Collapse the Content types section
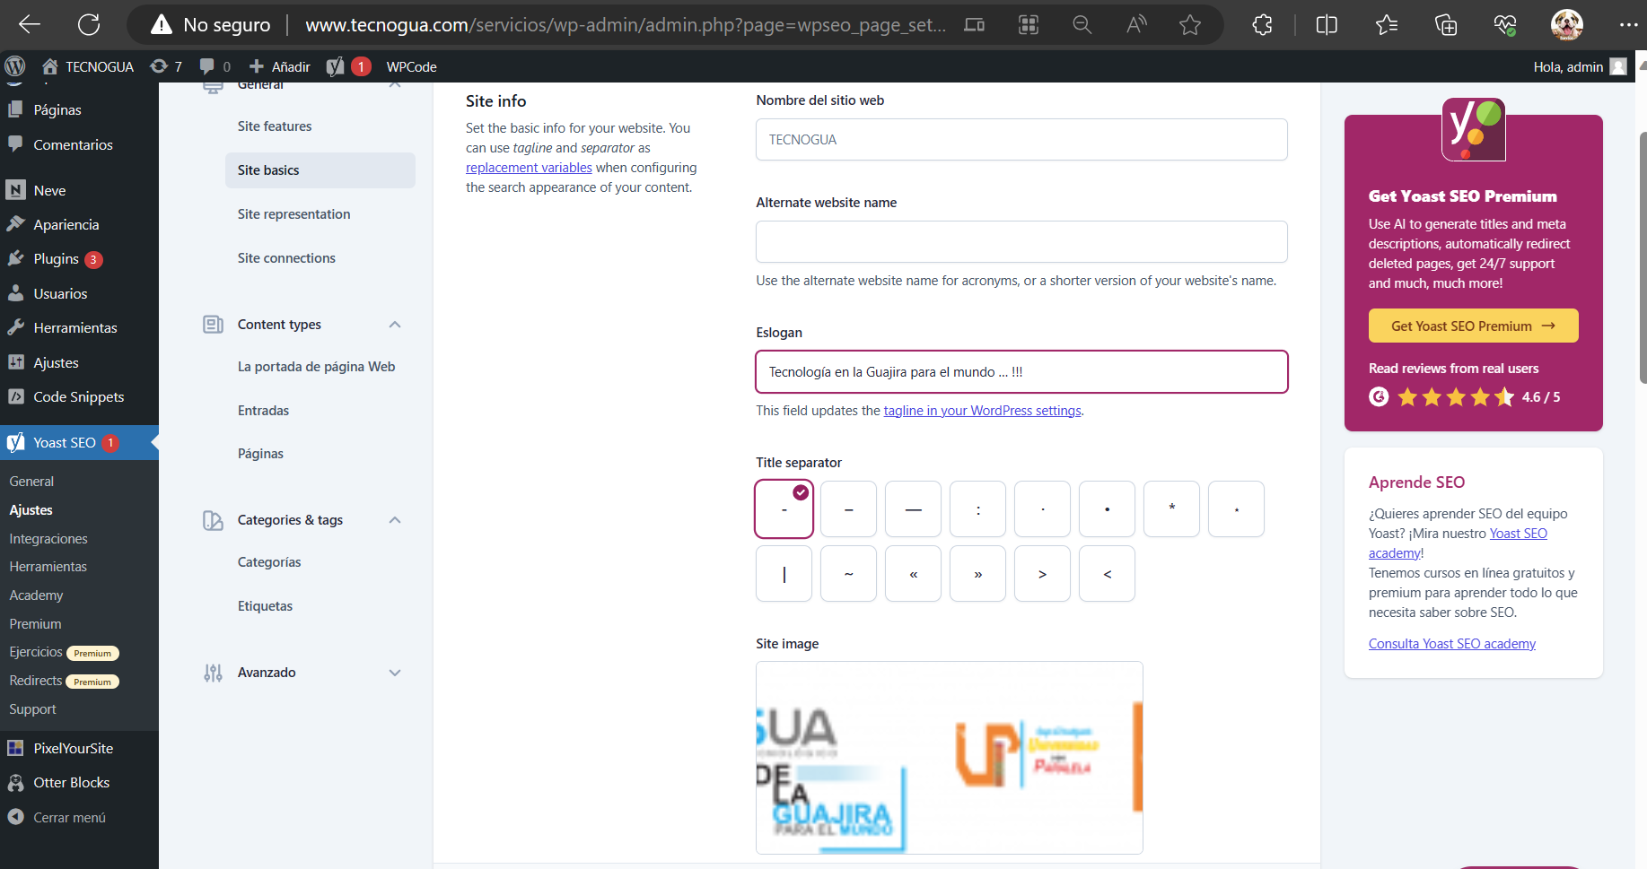This screenshot has width=1647, height=869. pyautogui.click(x=395, y=325)
